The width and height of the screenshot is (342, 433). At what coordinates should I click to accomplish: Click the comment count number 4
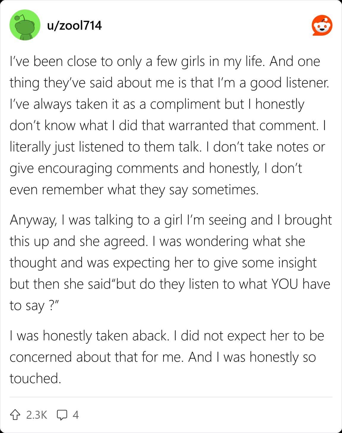[x=75, y=415]
